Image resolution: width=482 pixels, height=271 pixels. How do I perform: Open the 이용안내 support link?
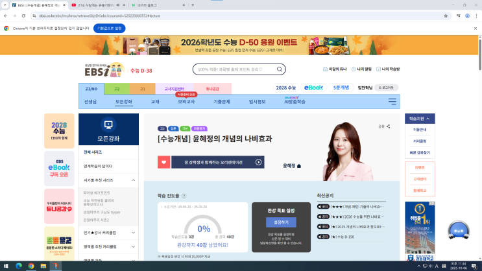click(x=420, y=130)
